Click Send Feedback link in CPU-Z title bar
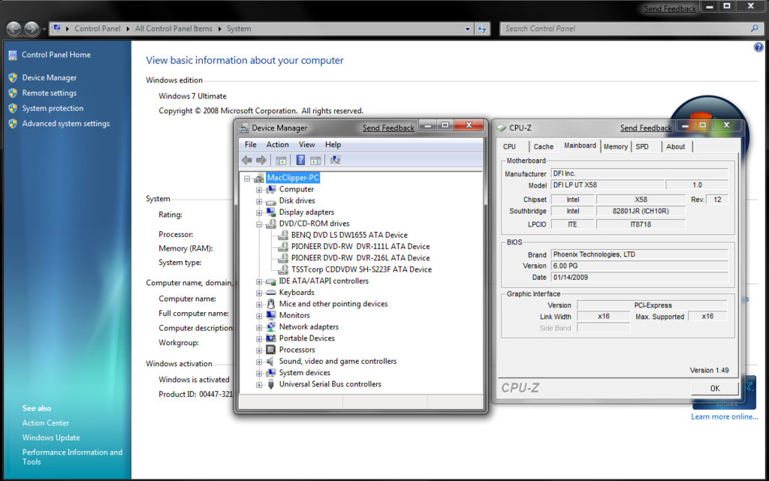 tap(646, 128)
